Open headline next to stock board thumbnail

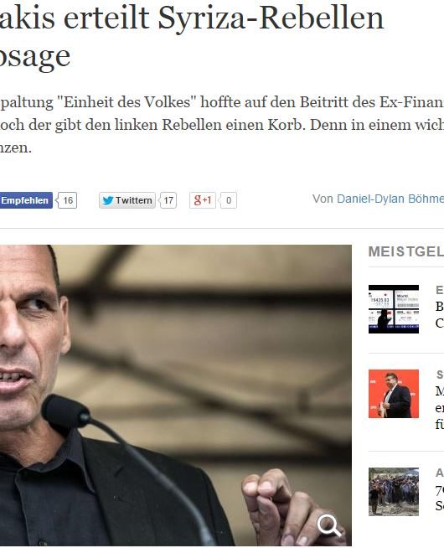click(x=440, y=314)
